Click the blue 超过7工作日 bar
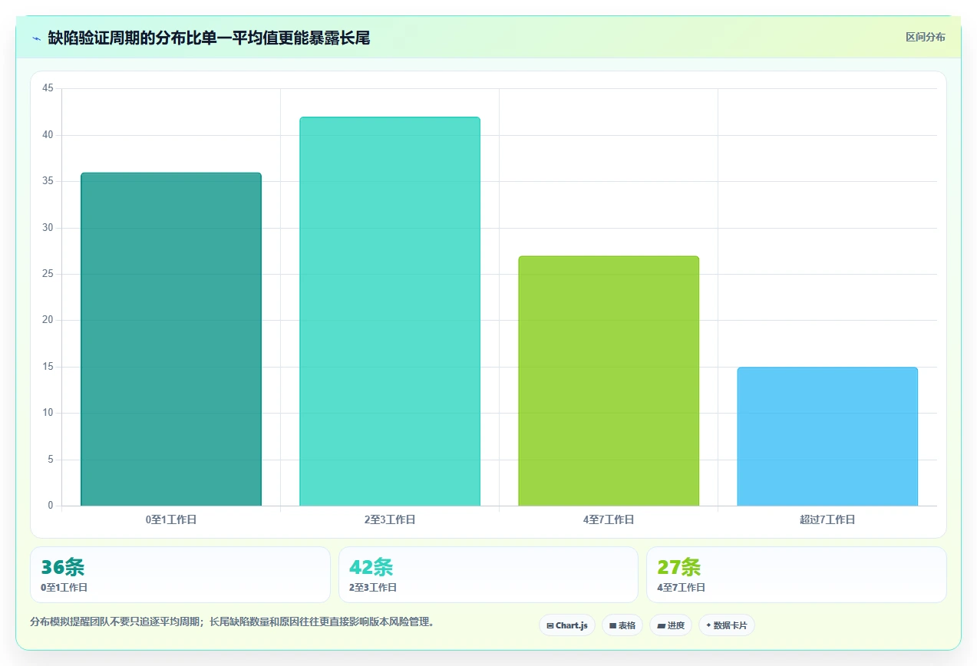 coord(827,437)
